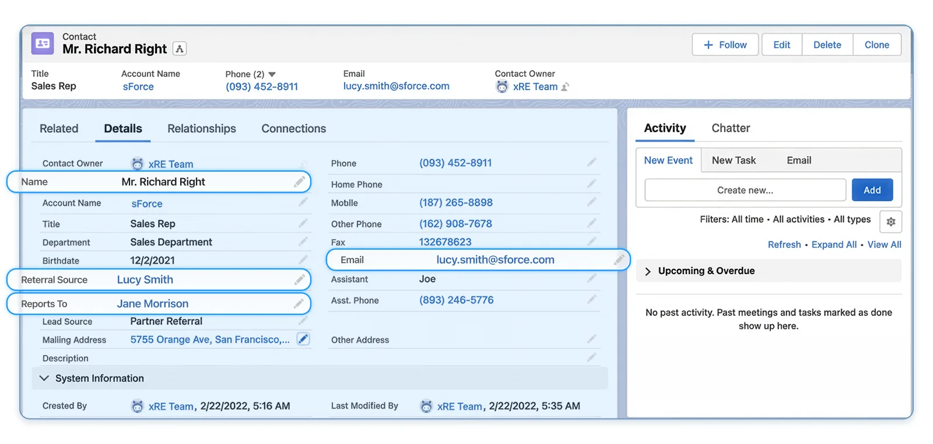933x444 pixels.
Task: Click the Edit button
Action: click(x=782, y=45)
